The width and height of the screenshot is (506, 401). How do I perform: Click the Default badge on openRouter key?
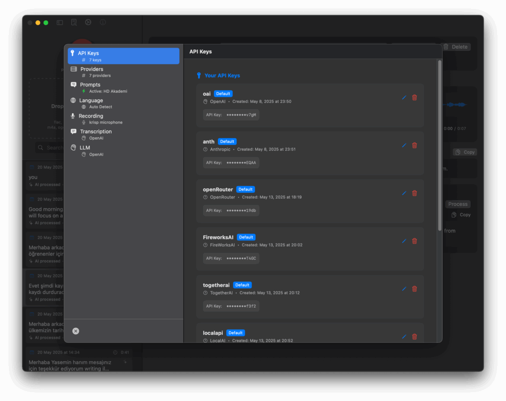pyautogui.click(x=245, y=189)
